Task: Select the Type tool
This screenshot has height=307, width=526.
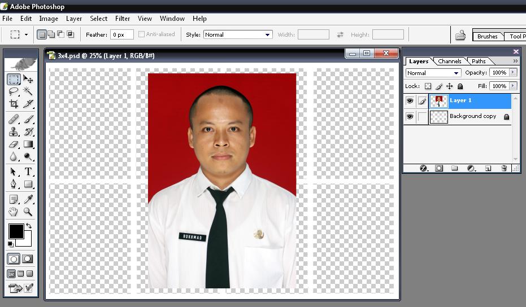Action: [x=28, y=172]
